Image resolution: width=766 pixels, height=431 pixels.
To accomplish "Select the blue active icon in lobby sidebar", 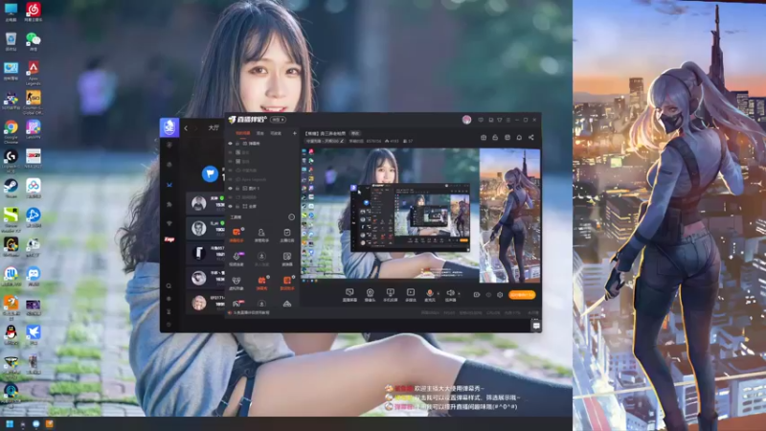I will pyautogui.click(x=169, y=185).
